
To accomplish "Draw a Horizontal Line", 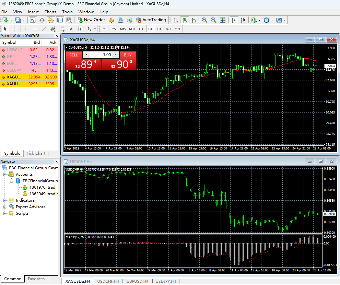I will click(x=35, y=29).
